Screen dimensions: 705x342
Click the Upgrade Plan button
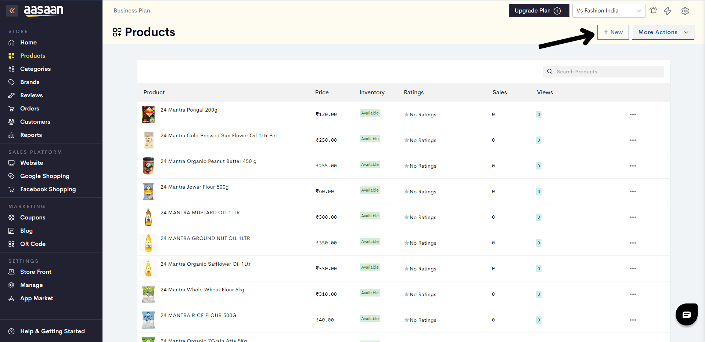(x=539, y=11)
